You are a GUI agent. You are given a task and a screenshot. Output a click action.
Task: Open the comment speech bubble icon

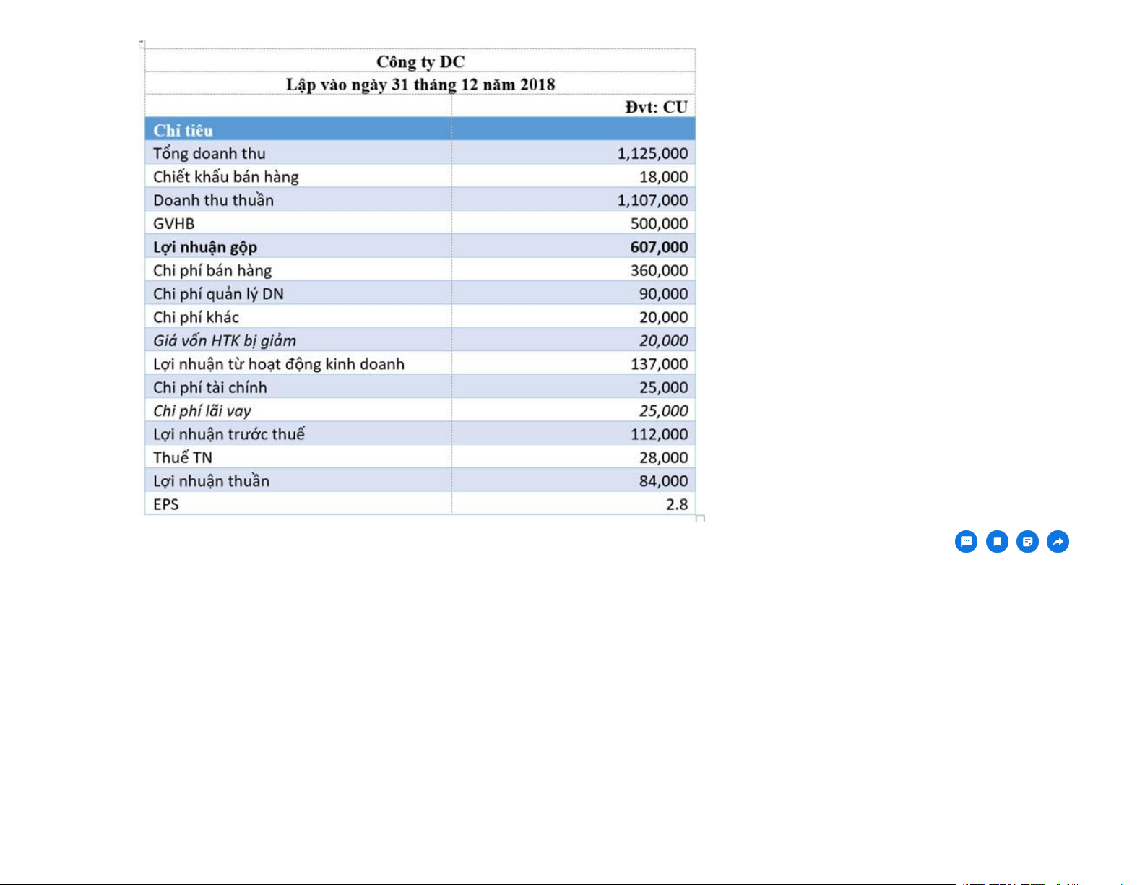coord(966,541)
